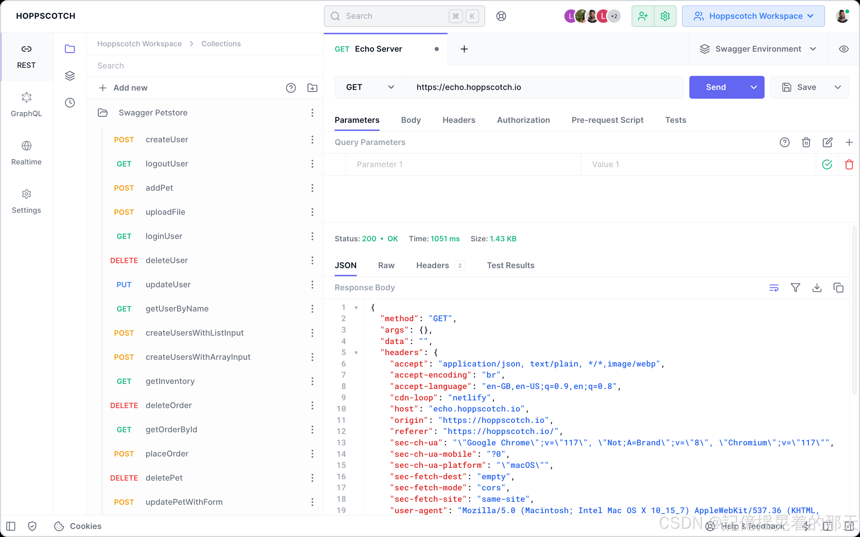The image size is (860, 537).
Task: Click the team collaboration invite icon
Action: pyautogui.click(x=643, y=15)
